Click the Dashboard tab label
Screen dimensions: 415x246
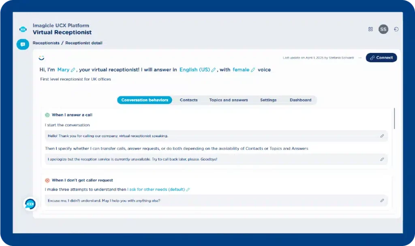[x=300, y=100]
